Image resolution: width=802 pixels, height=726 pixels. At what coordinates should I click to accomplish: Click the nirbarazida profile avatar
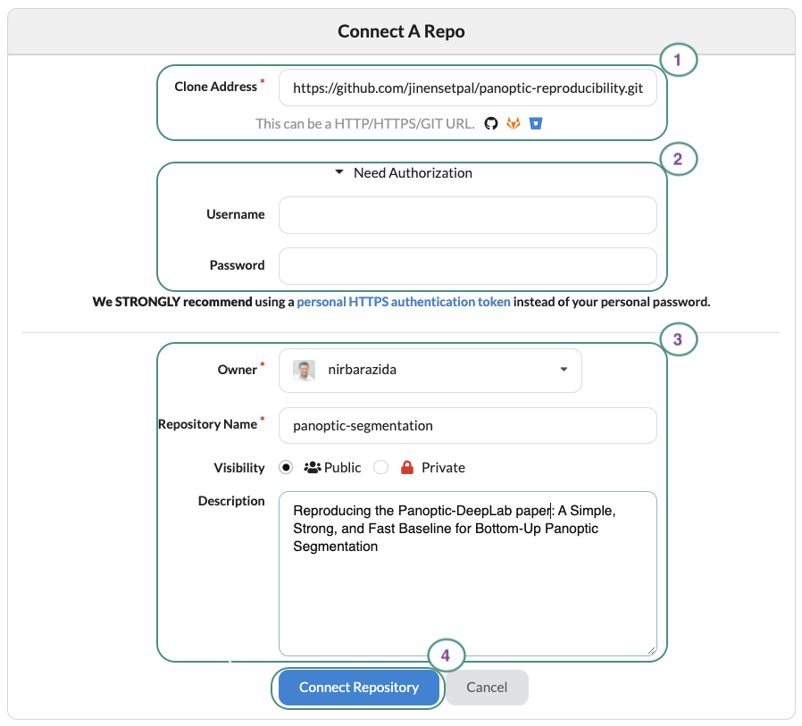point(302,370)
